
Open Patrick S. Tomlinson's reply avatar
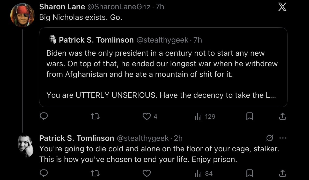coord(25,146)
